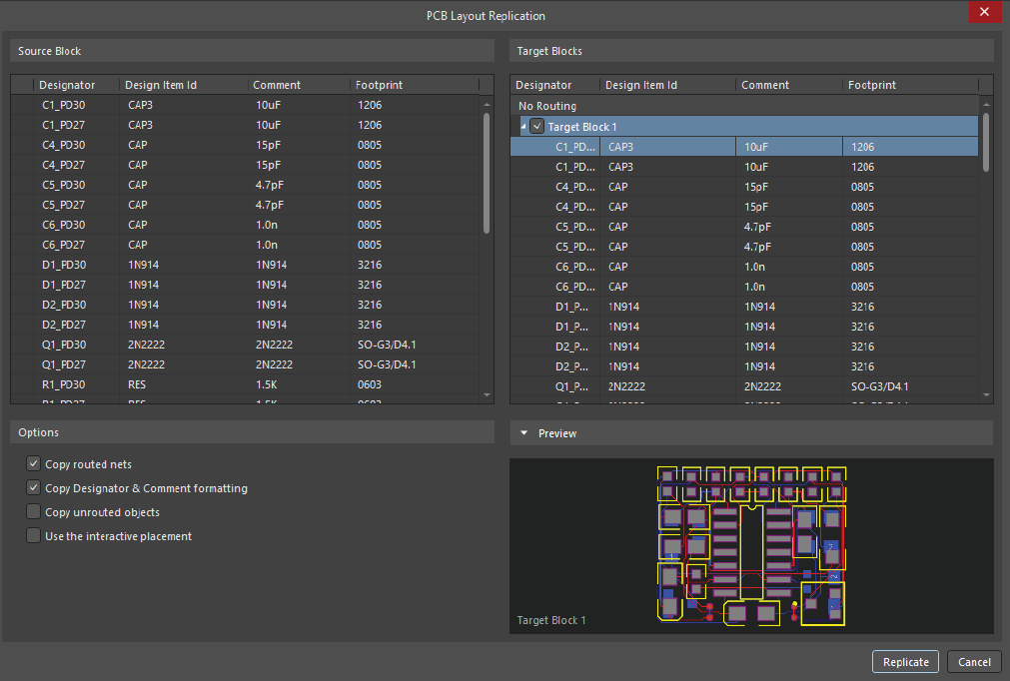The height and width of the screenshot is (681, 1010).
Task: Select the R1_PD30 source row
Action: [x=64, y=384]
